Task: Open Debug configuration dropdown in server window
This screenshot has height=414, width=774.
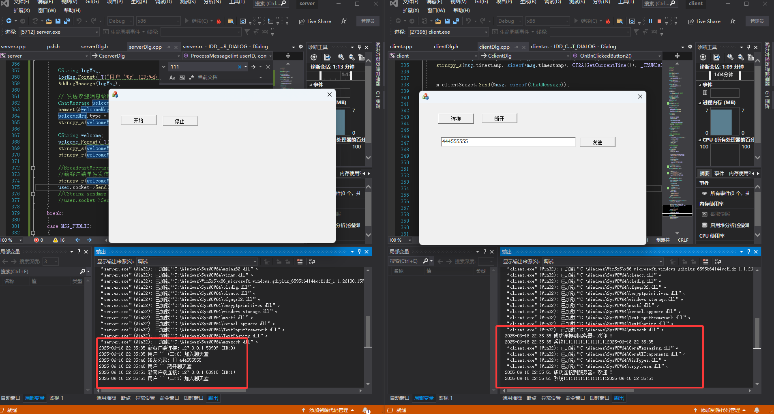Action: tap(120, 21)
